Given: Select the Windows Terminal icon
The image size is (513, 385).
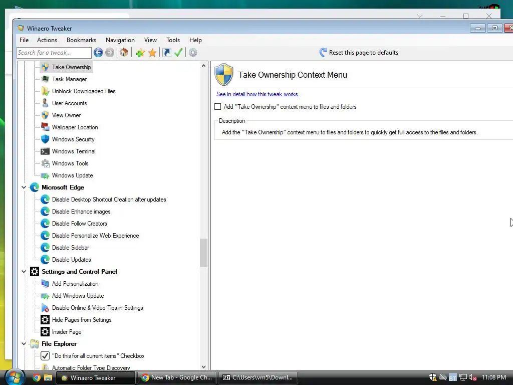Looking at the screenshot, I should [x=45, y=151].
